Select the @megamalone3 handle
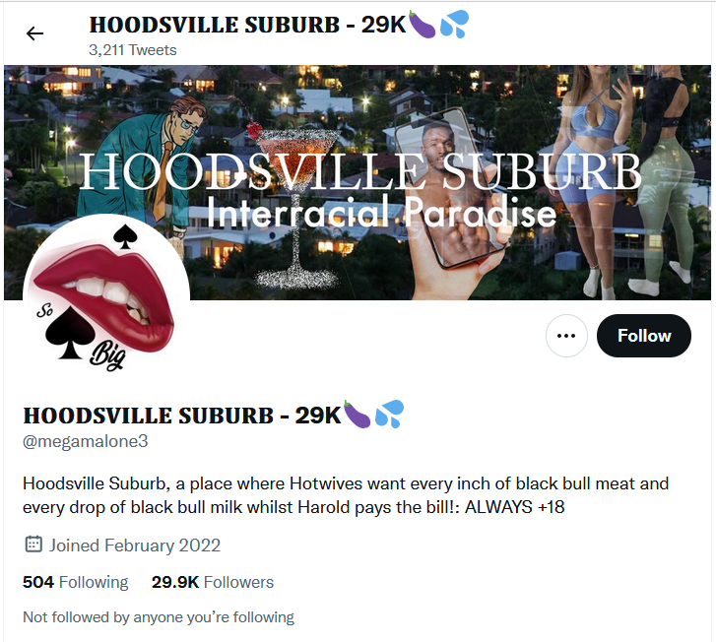Viewport: 716px width, 642px height. coord(86,441)
